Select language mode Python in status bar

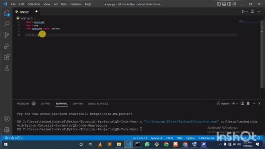190,138
